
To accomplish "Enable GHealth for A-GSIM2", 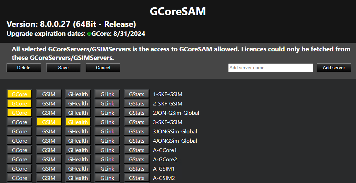I will coord(78,178).
